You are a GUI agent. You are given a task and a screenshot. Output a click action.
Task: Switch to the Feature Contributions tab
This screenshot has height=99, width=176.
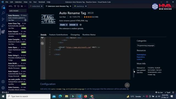pyautogui.click(x=59, y=35)
